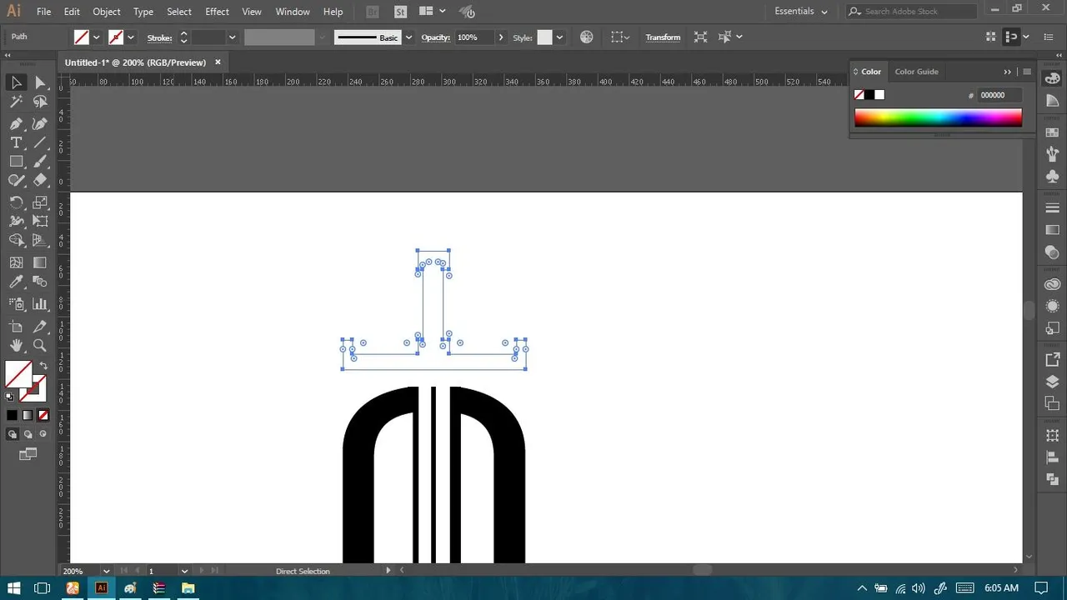The width and height of the screenshot is (1067, 600).
Task: Set paint mode to Color
Action: 12,415
